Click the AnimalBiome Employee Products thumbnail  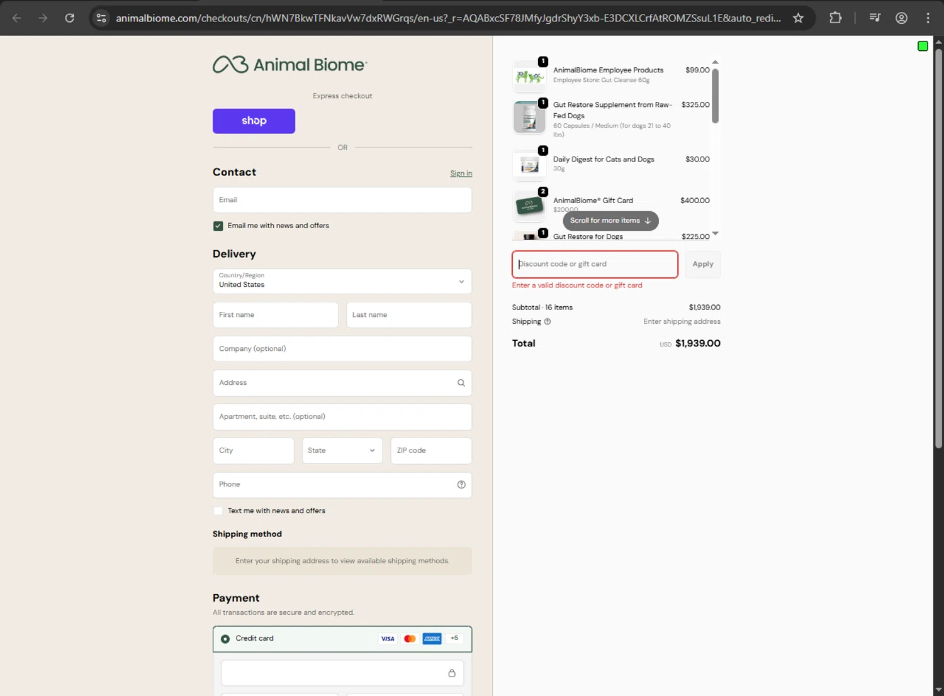529,75
